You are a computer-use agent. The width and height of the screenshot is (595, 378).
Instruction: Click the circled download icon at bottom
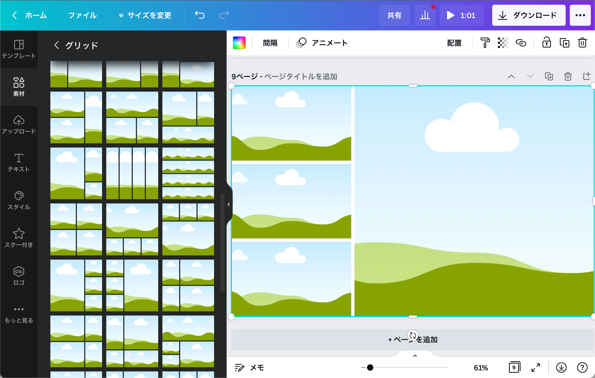(x=561, y=367)
